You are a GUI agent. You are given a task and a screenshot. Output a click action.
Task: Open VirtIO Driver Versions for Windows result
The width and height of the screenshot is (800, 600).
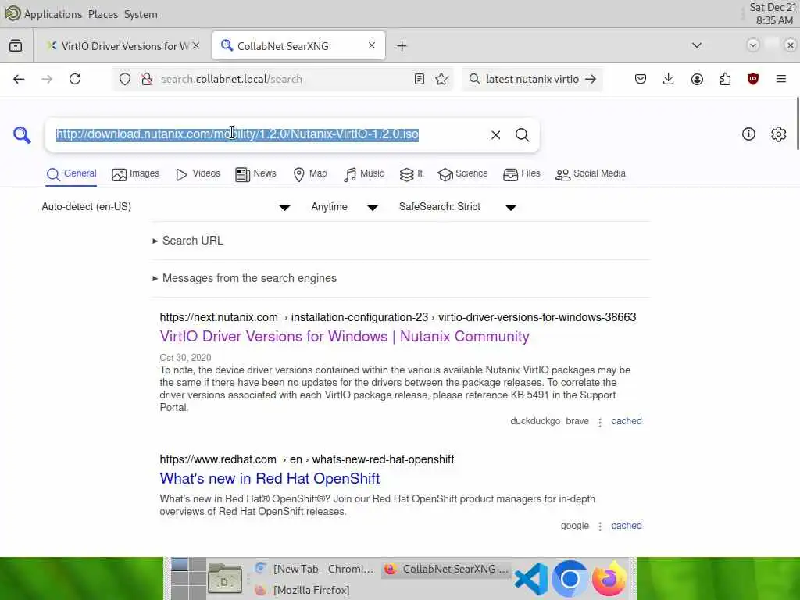pyautogui.click(x=345, y=337)
